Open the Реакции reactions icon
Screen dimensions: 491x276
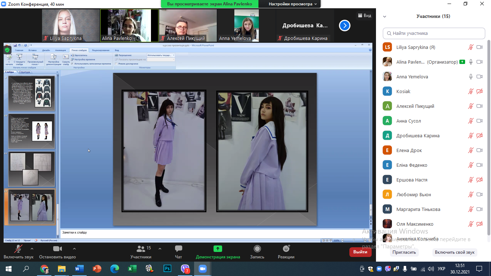(286, 249)
